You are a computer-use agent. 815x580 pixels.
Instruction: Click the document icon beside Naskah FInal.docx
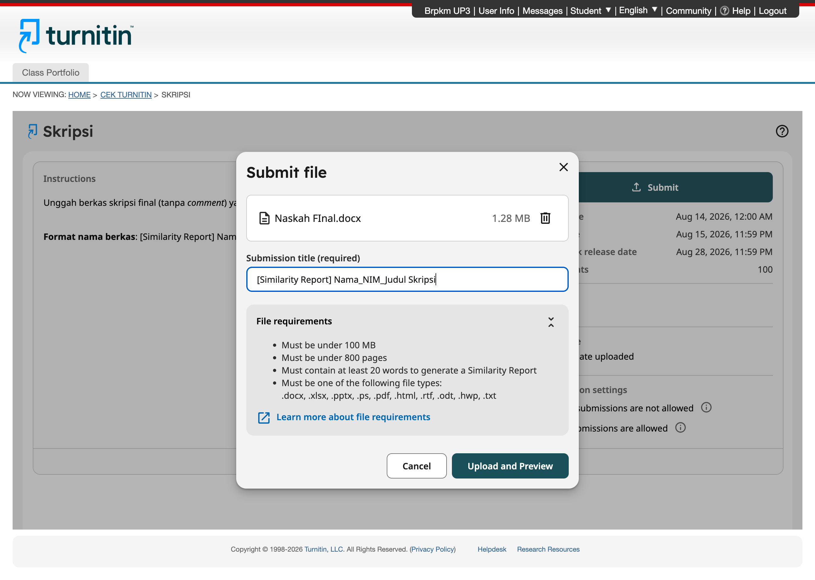tap(264, 218)
